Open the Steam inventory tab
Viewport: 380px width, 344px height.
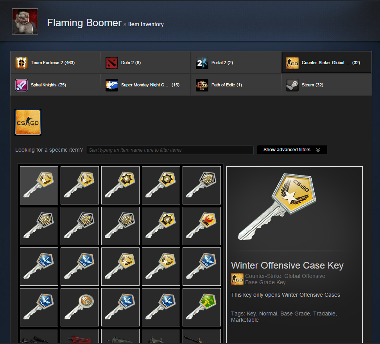click(x=326, y=85)
